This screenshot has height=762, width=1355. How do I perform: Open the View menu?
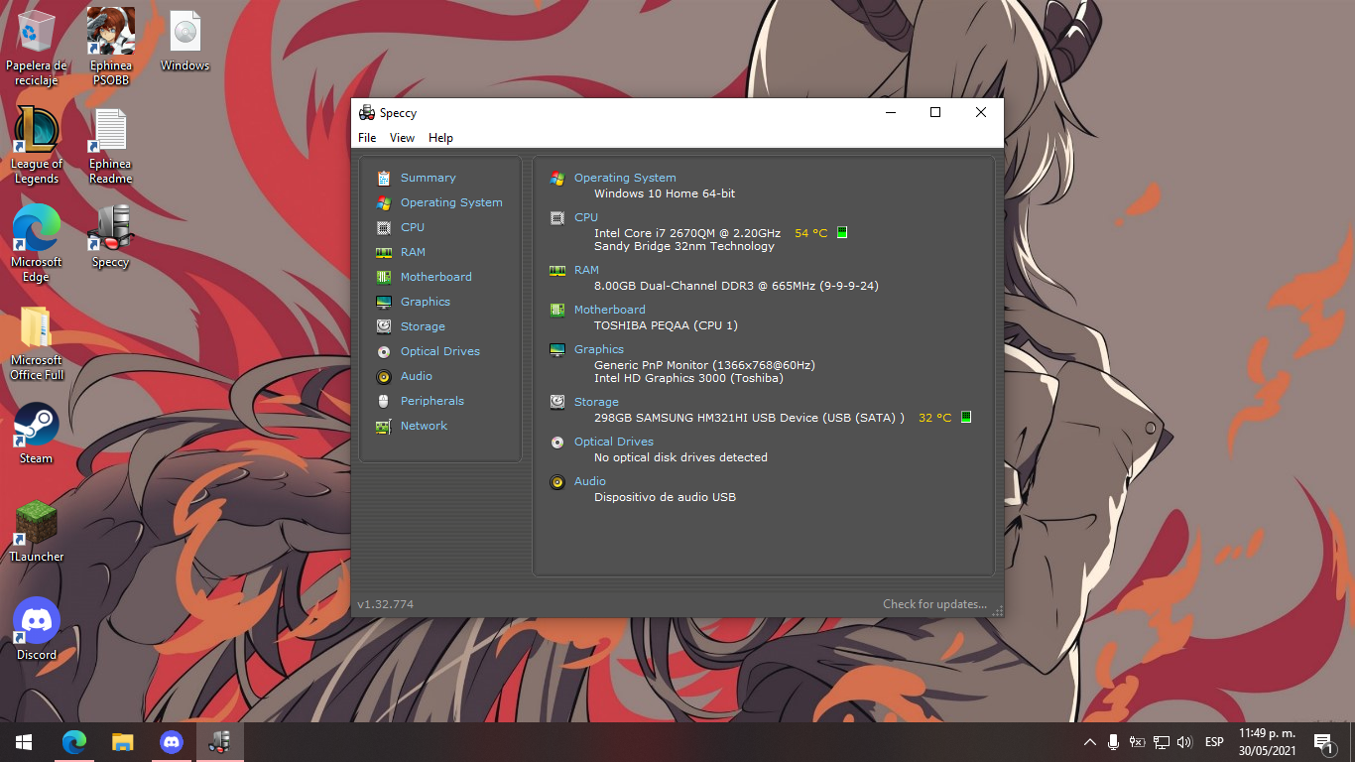[x=402, y=138]
